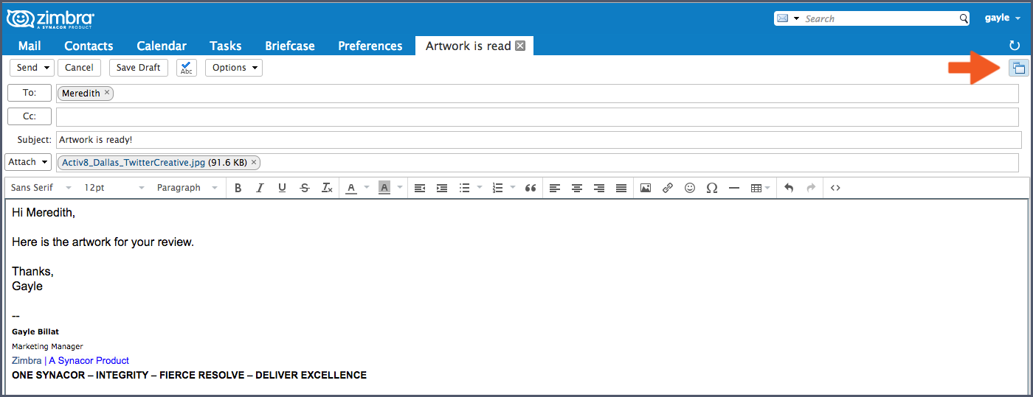The height and width of the screenshot is (397, 1033).
Task: Toggle italic formatting
Action: 260,188
